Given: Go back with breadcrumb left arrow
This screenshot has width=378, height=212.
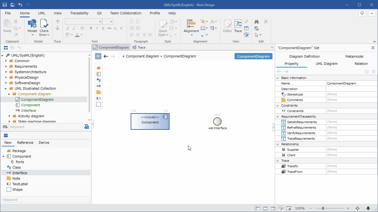Looking at the screenshot, I should (x=106, y=56).
